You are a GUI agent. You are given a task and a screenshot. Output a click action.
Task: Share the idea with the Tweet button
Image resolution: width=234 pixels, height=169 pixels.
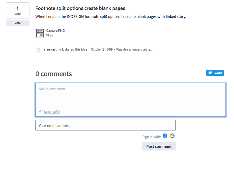215,73
